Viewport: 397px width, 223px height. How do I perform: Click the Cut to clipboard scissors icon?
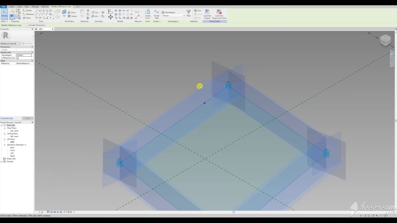(x=88, y=11)
